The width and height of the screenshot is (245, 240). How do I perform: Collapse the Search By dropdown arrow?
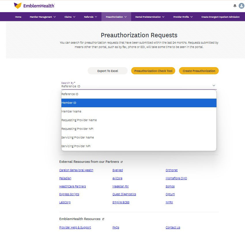tap(214, 85)
